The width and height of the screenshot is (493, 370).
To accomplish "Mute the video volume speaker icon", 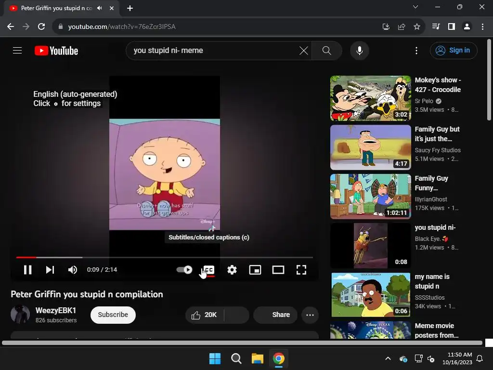I will [x=73, y=270].
